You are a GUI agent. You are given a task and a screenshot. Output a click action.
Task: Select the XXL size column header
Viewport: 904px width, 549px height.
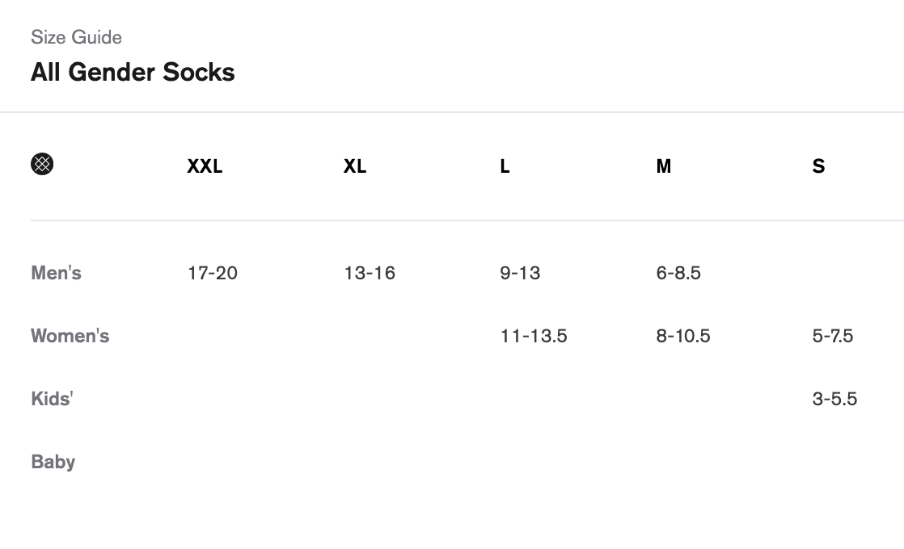(205, 166)
